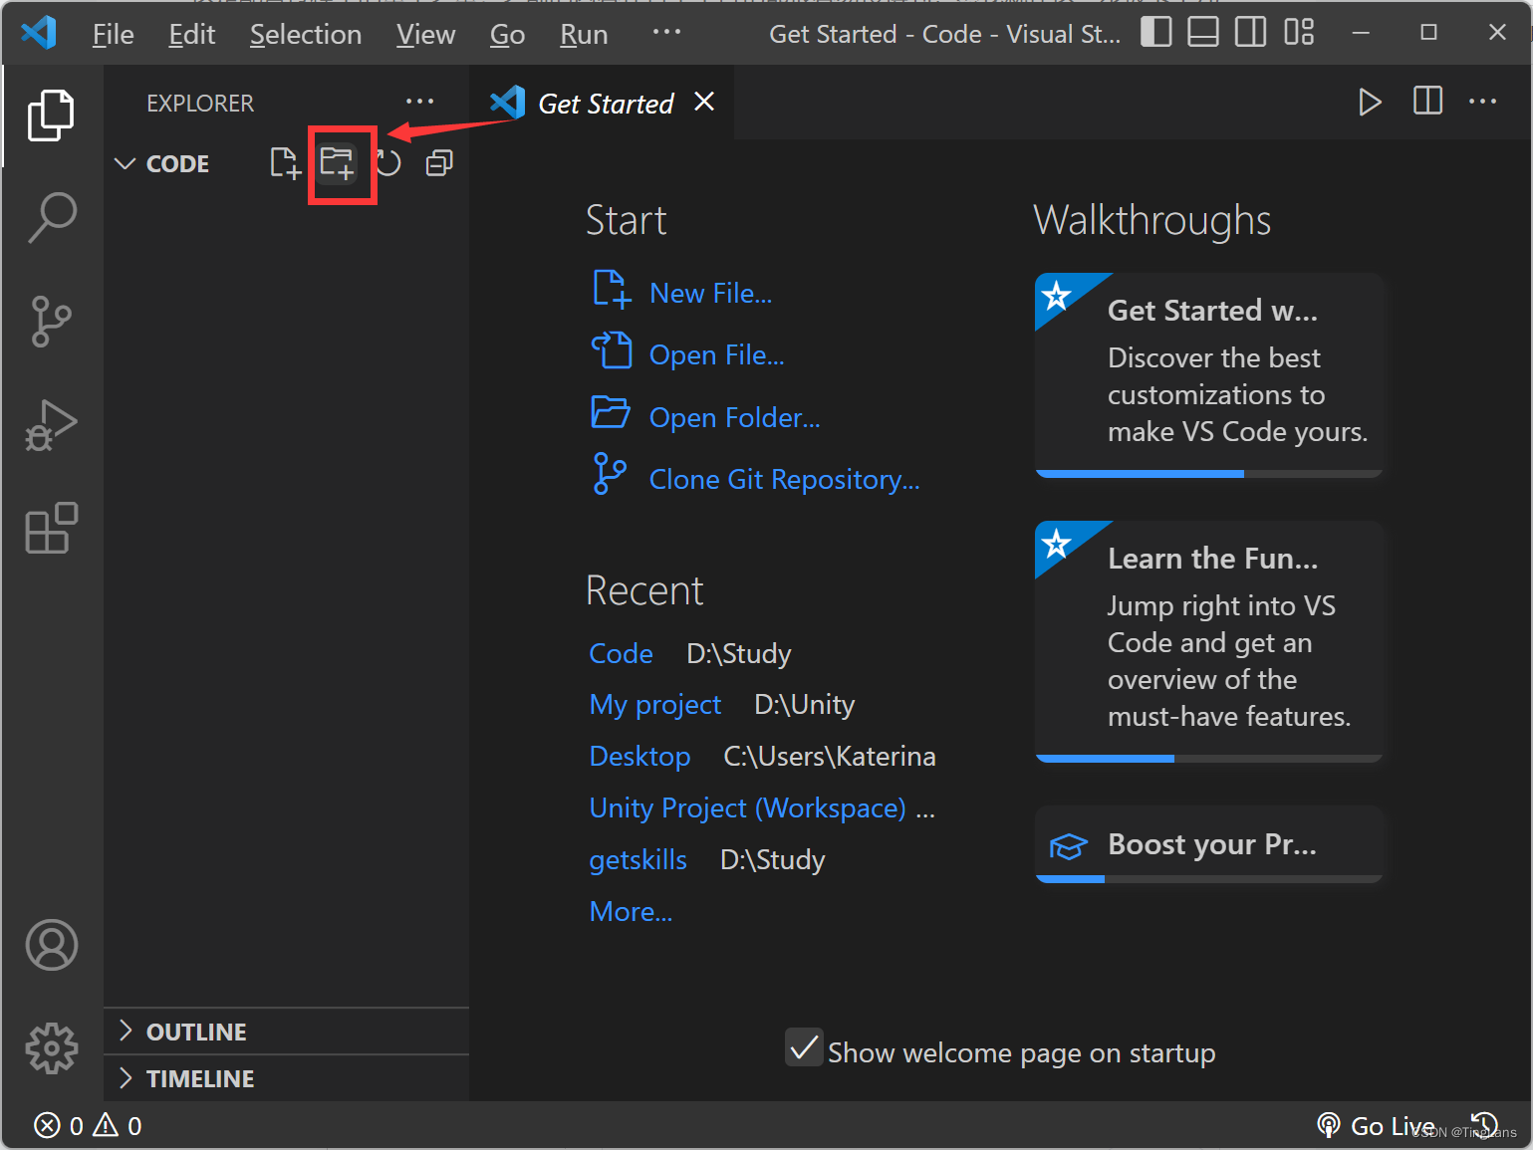1533x1150 pixels.
Task: Open the File menu
Action: tap(113, 34)
